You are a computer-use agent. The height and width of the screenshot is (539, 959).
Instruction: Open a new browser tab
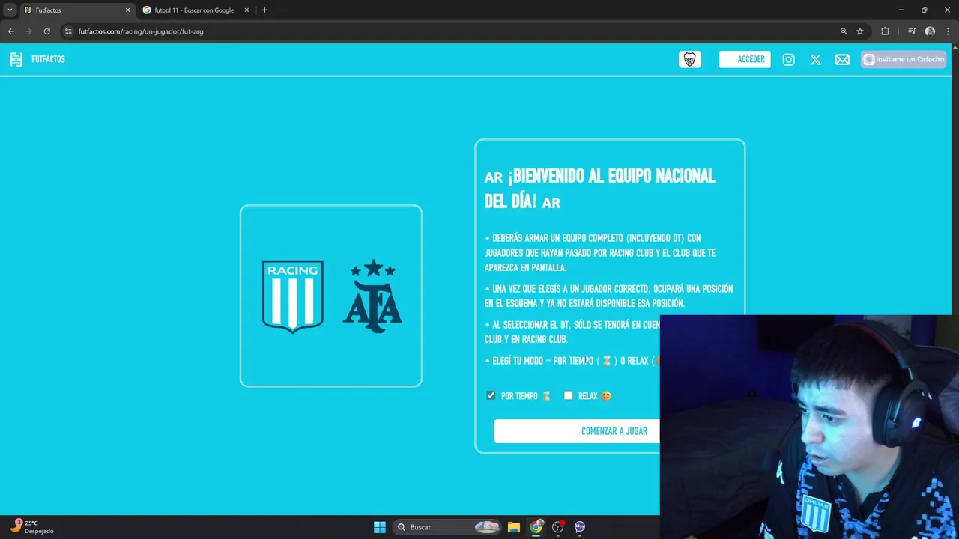(264, 10)
